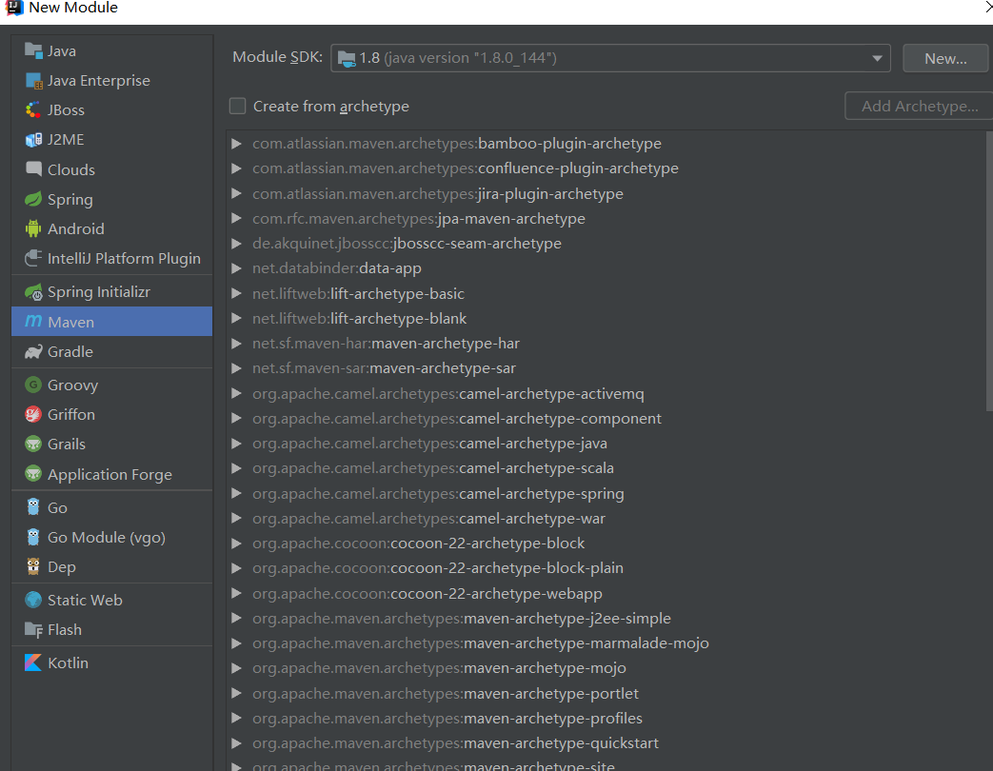993x771 pixels.
Task: Switch to Spring Initializr label
Action: click(x=99, y=292)
